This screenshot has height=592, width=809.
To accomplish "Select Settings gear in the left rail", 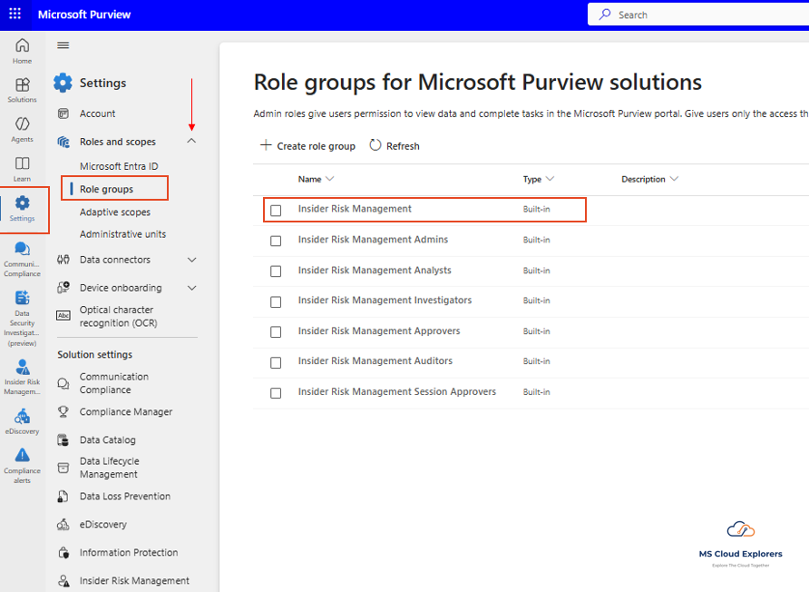I will pyautogui.click(x=22, y=209).
